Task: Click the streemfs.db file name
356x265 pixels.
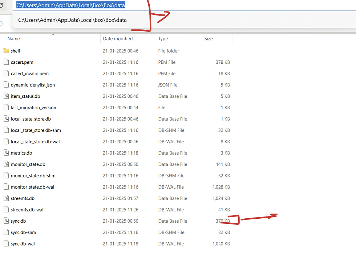Action: (x=23, y=198)
